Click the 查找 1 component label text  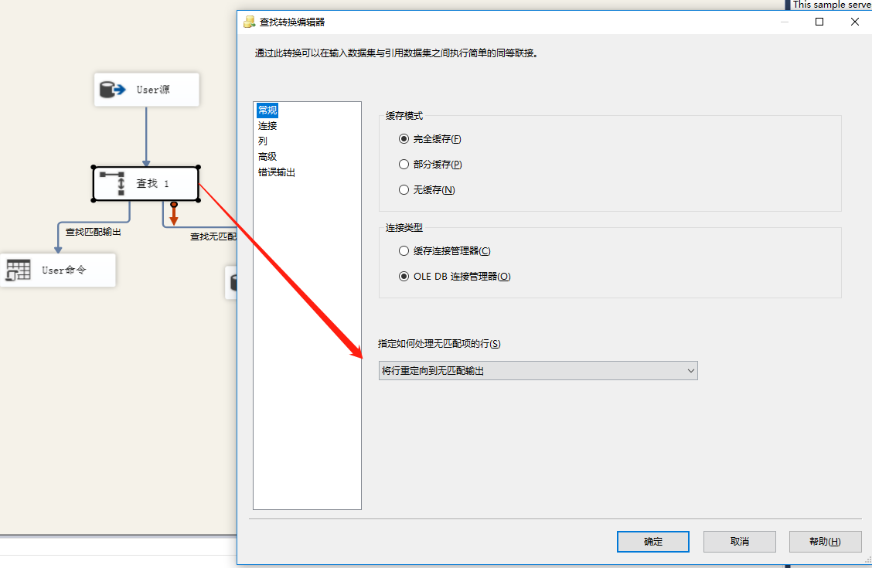pyautogui.click(x=152, y=183)
